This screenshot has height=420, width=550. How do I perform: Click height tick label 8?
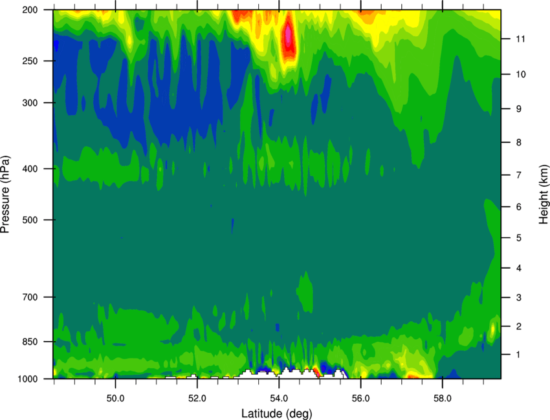pos(518,143)
